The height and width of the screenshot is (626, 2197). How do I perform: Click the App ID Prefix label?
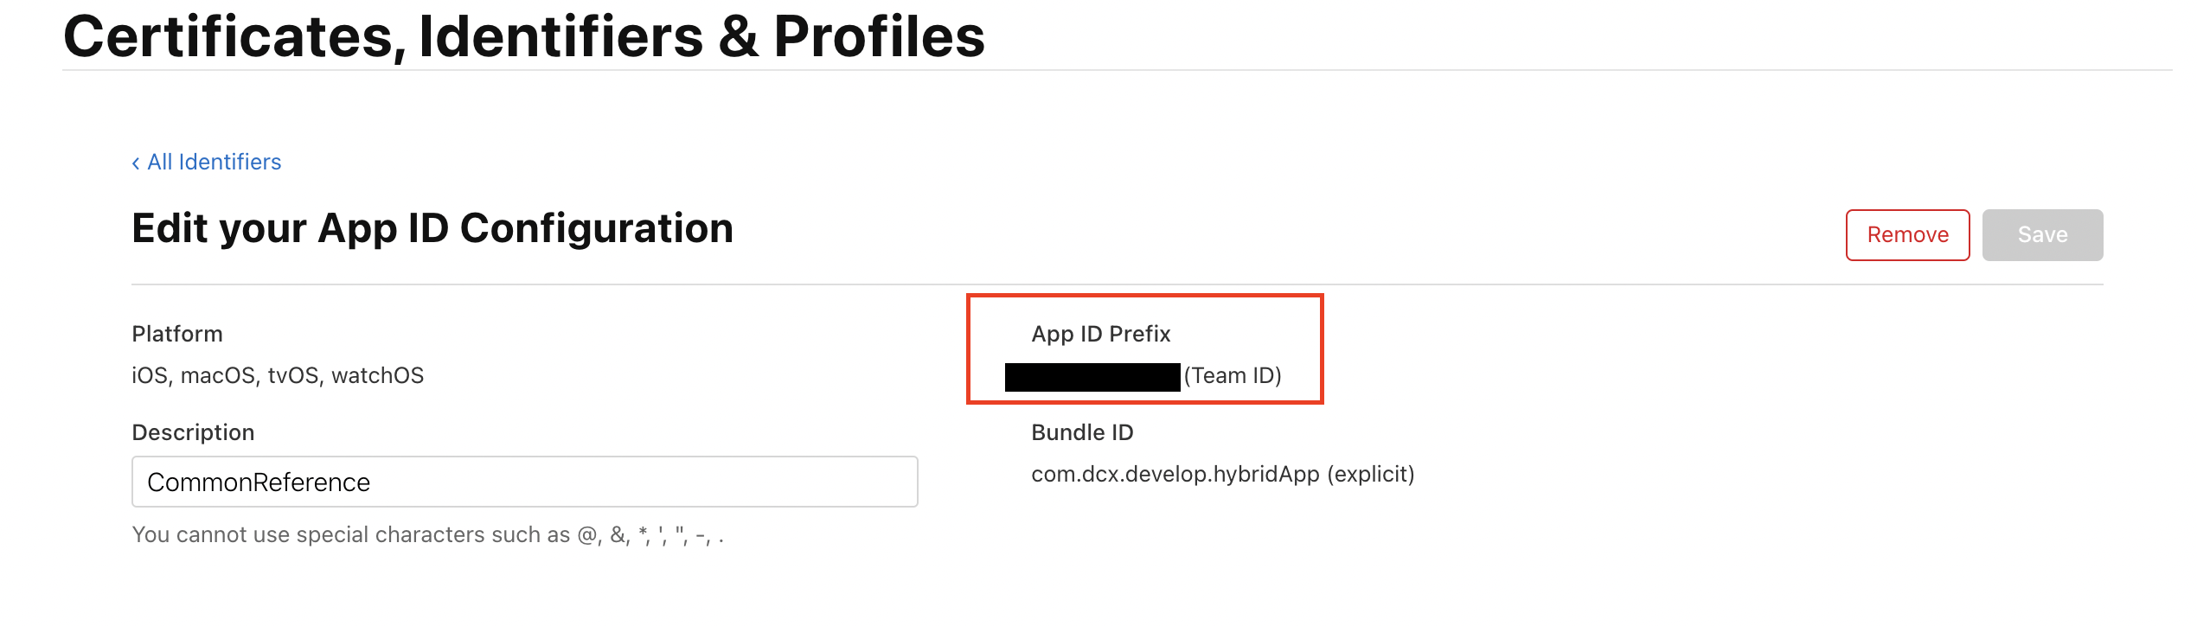click(1100, 335)
